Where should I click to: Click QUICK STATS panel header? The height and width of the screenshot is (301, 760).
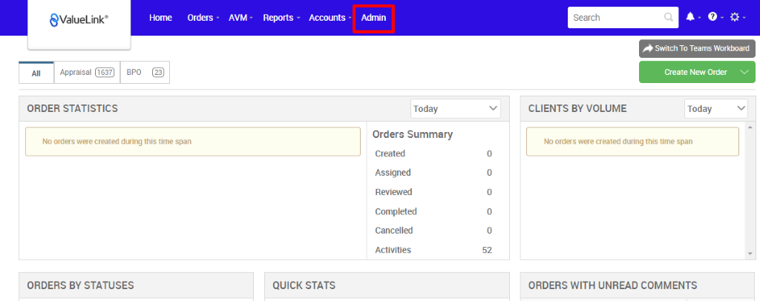pos(387,285)
